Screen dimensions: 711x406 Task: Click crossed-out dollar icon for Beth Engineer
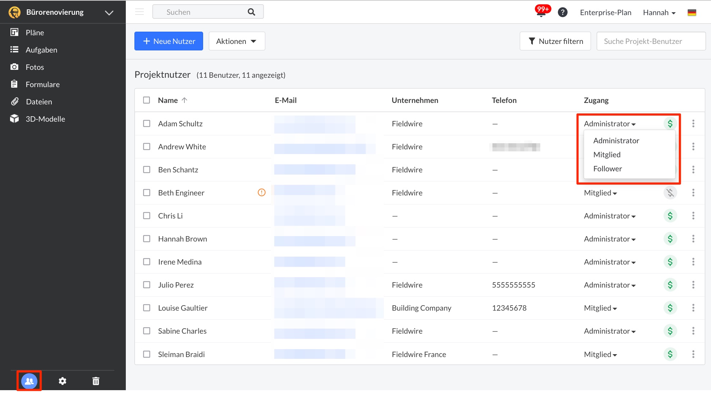pyautogui.click(x=670, y=193)
